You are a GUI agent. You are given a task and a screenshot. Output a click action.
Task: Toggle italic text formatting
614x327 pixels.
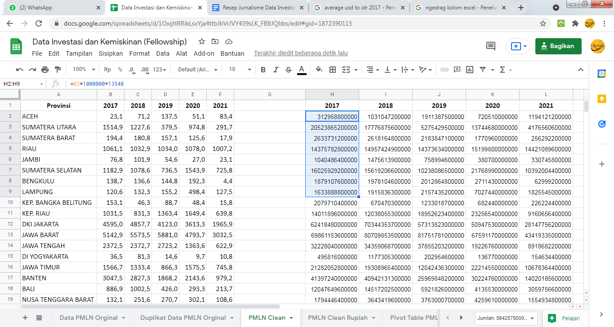coord(276,70)
